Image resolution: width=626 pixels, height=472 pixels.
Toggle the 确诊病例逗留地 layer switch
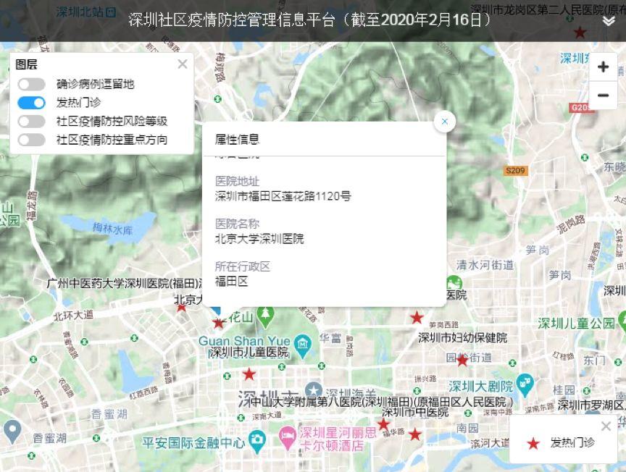pyautogui.click(x=32, y=84)
